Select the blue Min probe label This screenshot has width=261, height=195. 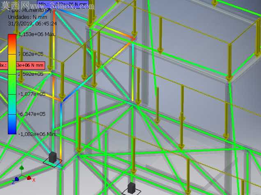pyautogui.click(x=63, y=5)
